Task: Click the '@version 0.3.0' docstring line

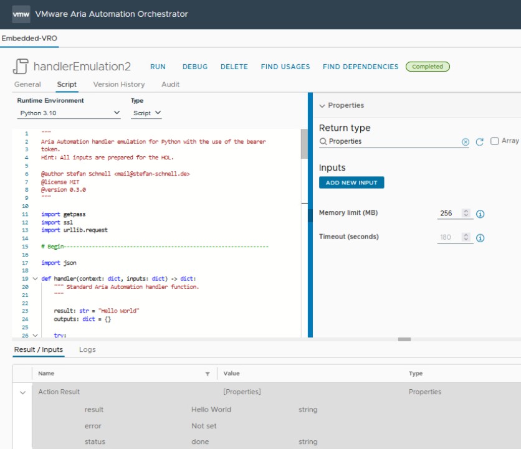Action: click(64, 190)
